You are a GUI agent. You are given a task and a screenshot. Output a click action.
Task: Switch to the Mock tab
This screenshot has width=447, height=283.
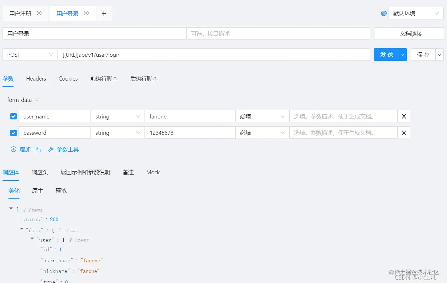[153, 172]
